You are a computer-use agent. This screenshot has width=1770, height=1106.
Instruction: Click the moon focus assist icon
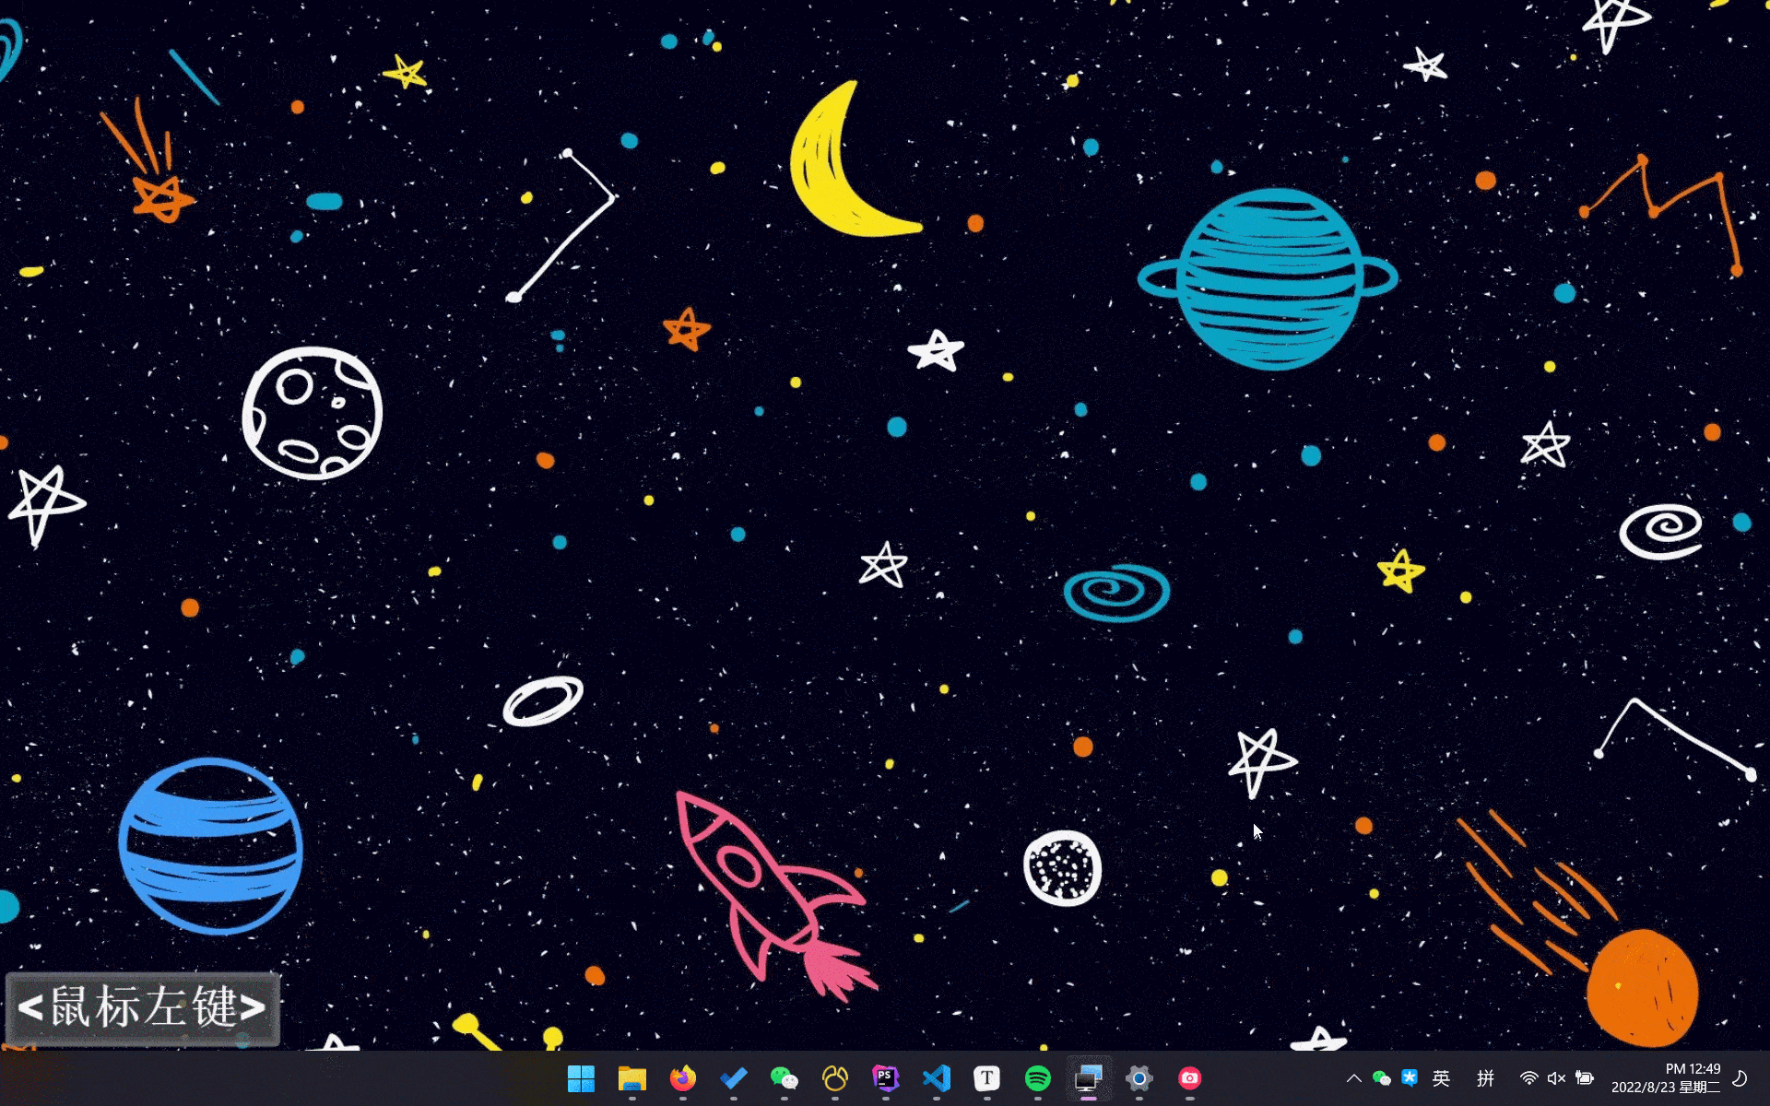pyautogui.click(x=1740, y=1077)
